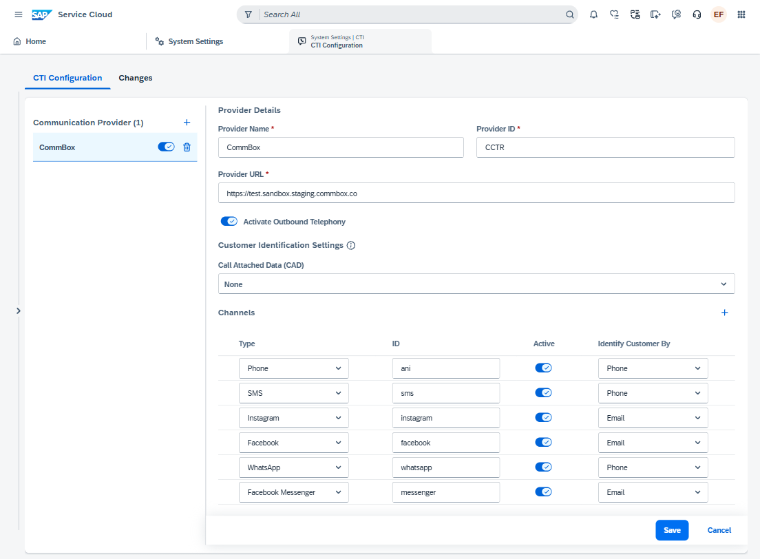Switch to the Changes tab
This screenshot has height=559, width=760.
click(135, 78)
